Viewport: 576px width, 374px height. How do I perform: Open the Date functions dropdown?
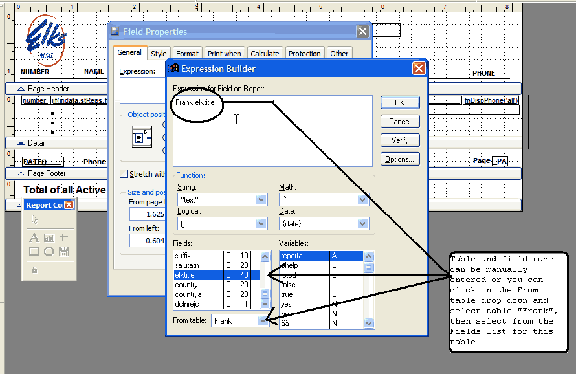(x=363, y=223)
